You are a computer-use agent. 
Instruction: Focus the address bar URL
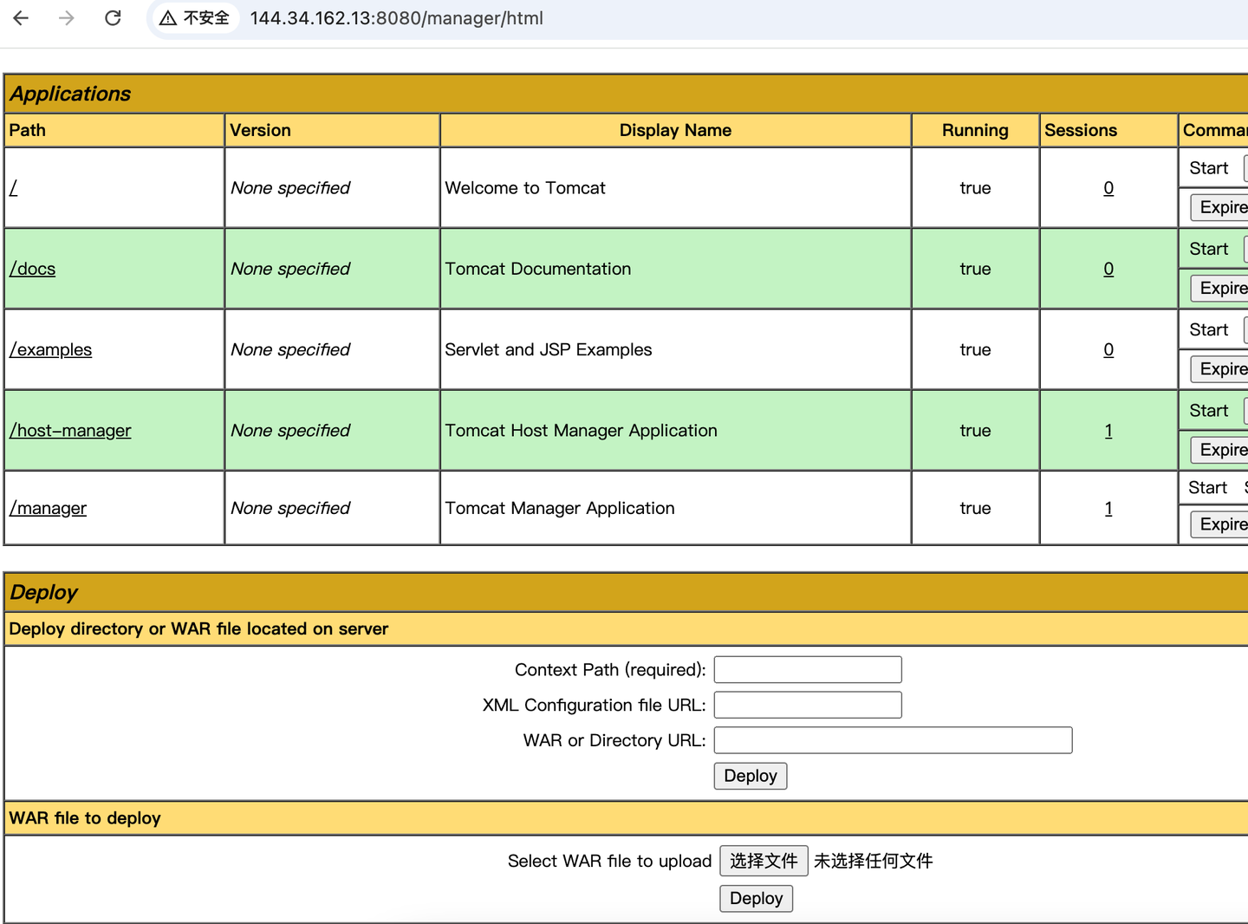[x=397, y=18]
